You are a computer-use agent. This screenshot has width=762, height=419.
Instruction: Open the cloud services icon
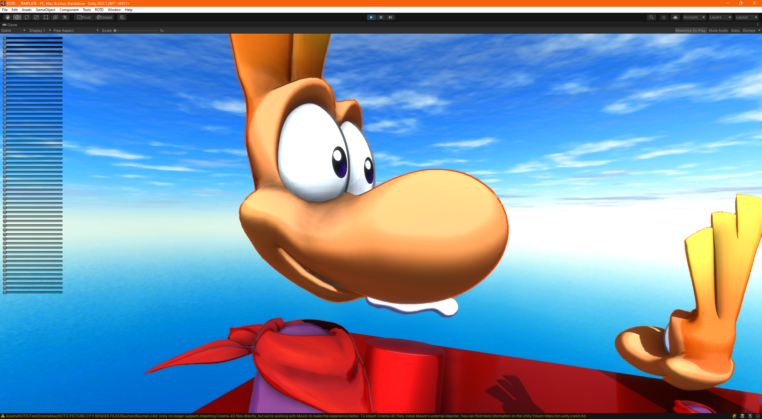675,17
